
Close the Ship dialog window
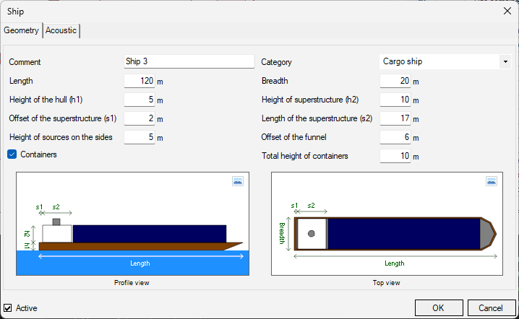tap(507, 12)
